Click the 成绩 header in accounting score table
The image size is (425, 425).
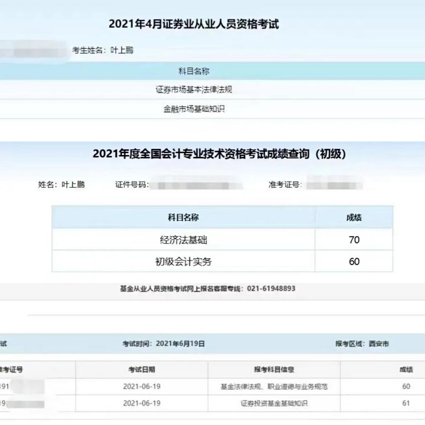(x=354, y=217)
